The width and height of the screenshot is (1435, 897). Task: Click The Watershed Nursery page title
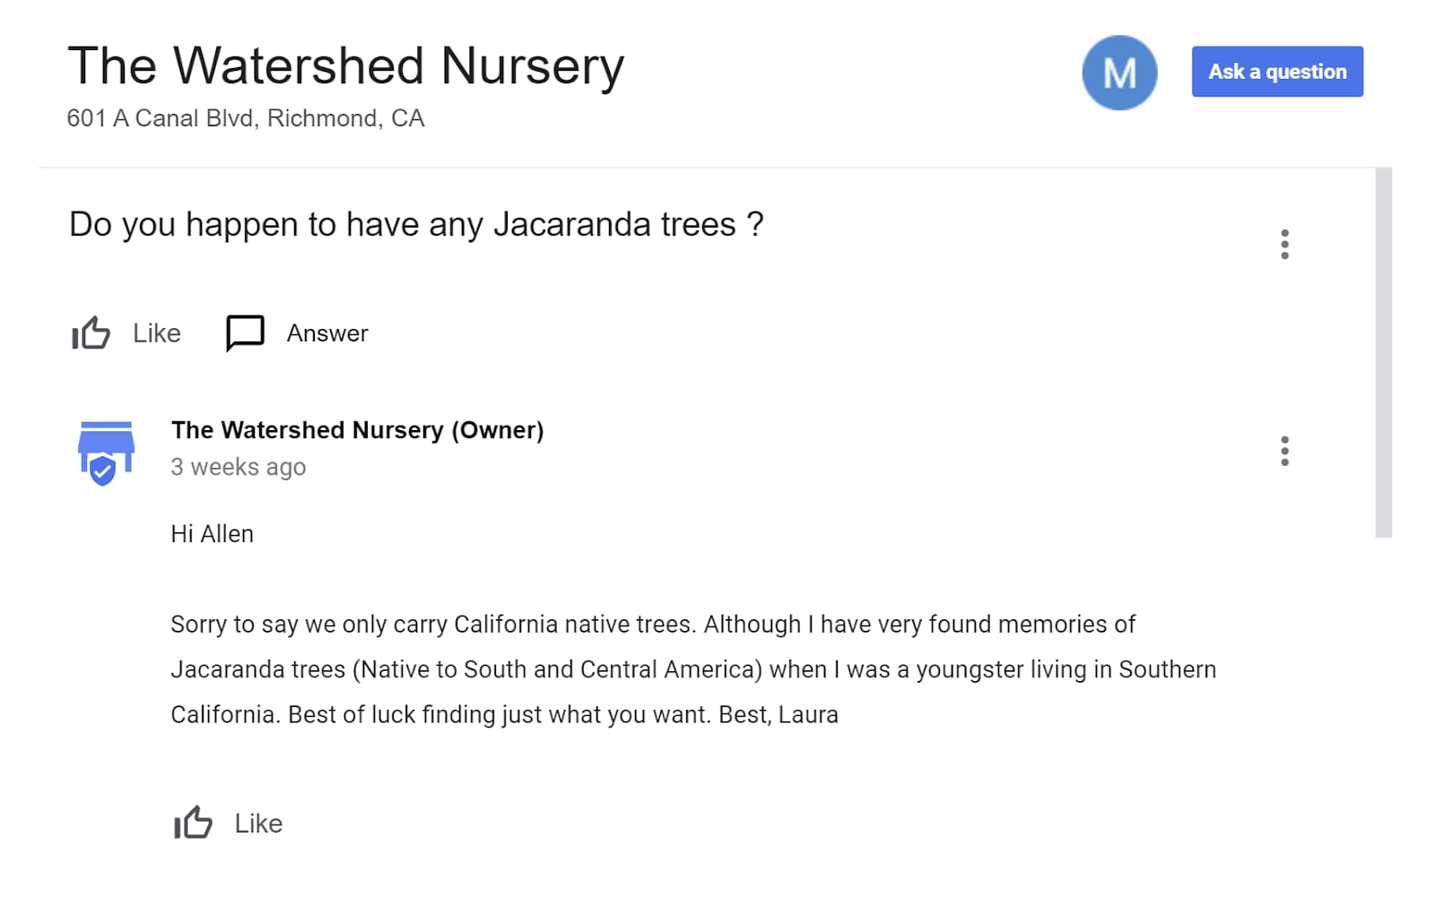[x=345, y=66]
